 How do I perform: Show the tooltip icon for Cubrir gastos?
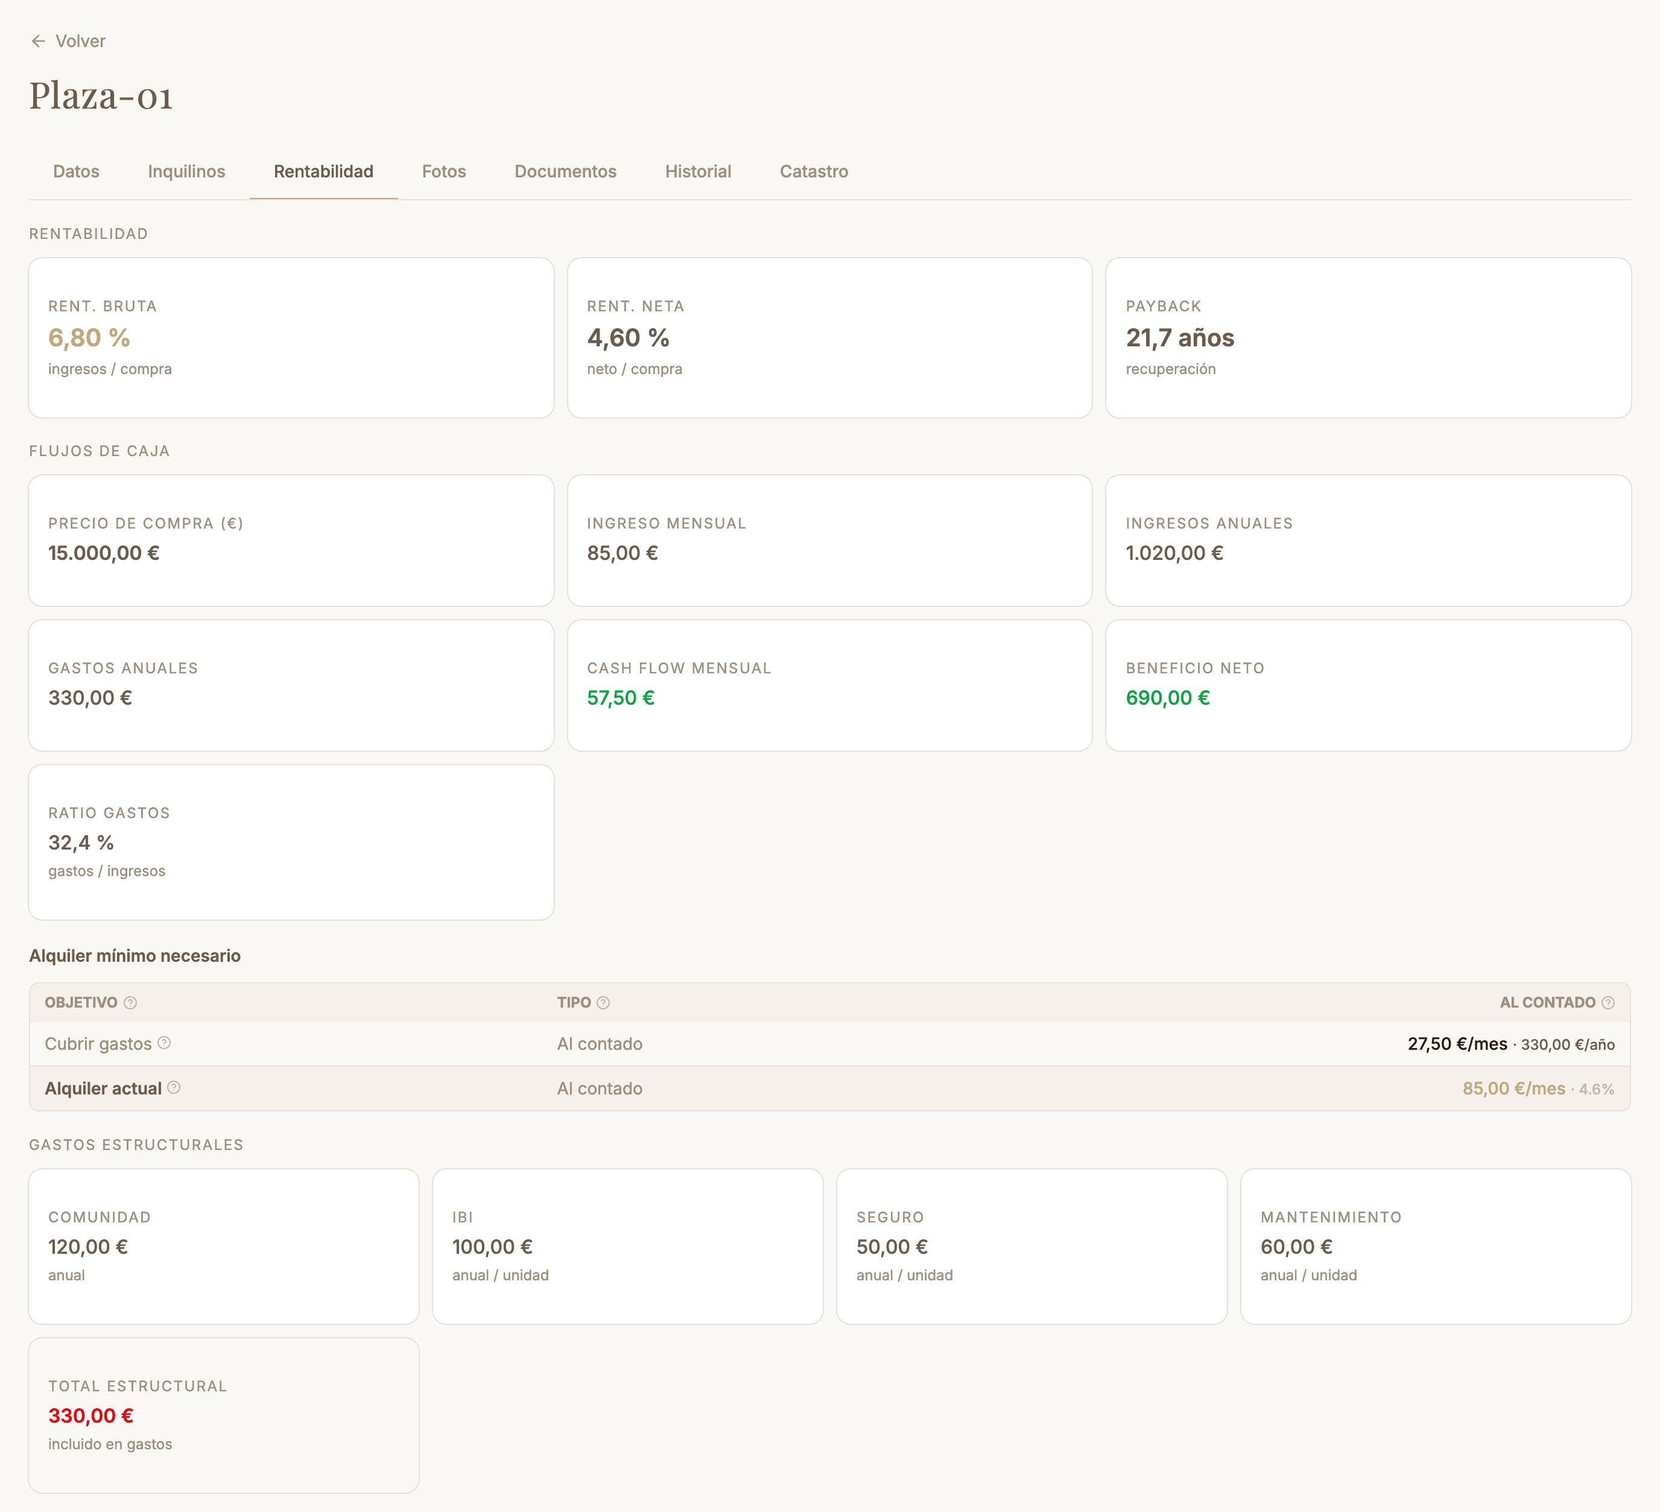tap(164, 1043)
